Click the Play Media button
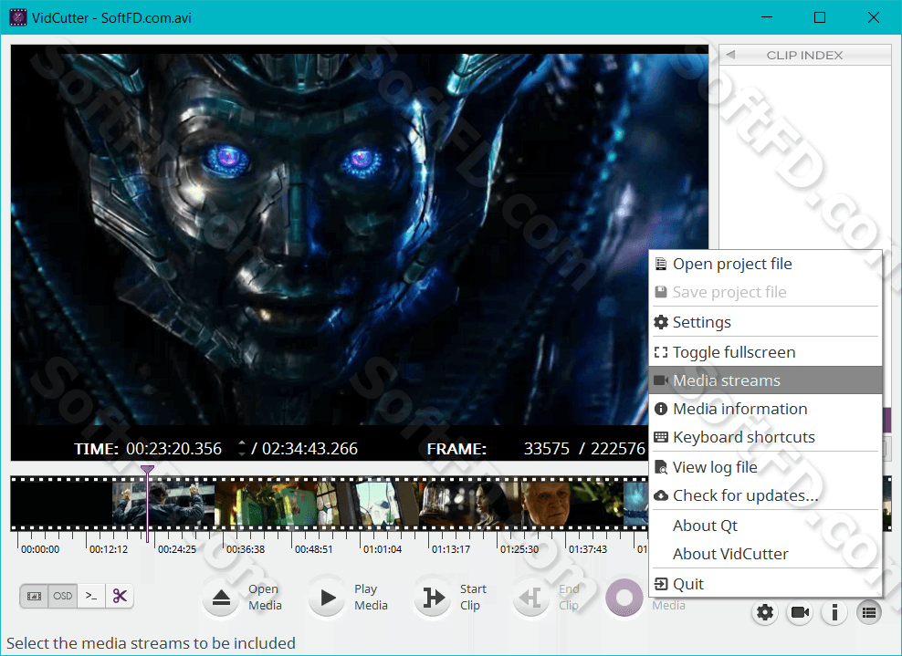This screenshot has width=902, height=656. pyautogui.click(x=328, y=598)
